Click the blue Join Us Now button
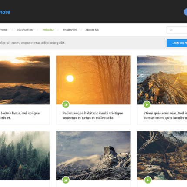The width and height of the screenshot is (187, 187). [x=177, y=43]
